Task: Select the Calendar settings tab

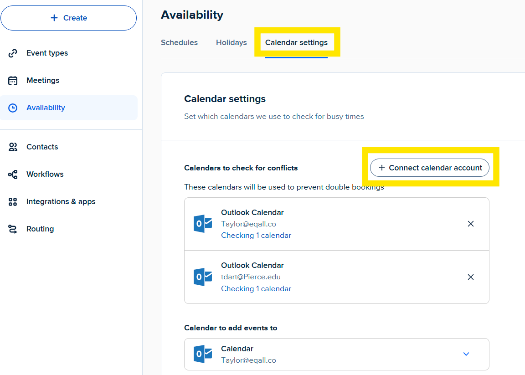Action: coord(296,42)
